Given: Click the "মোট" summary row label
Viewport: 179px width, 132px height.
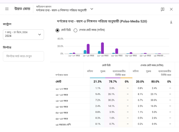Looking at the screenshot, I should coord(59,81).
